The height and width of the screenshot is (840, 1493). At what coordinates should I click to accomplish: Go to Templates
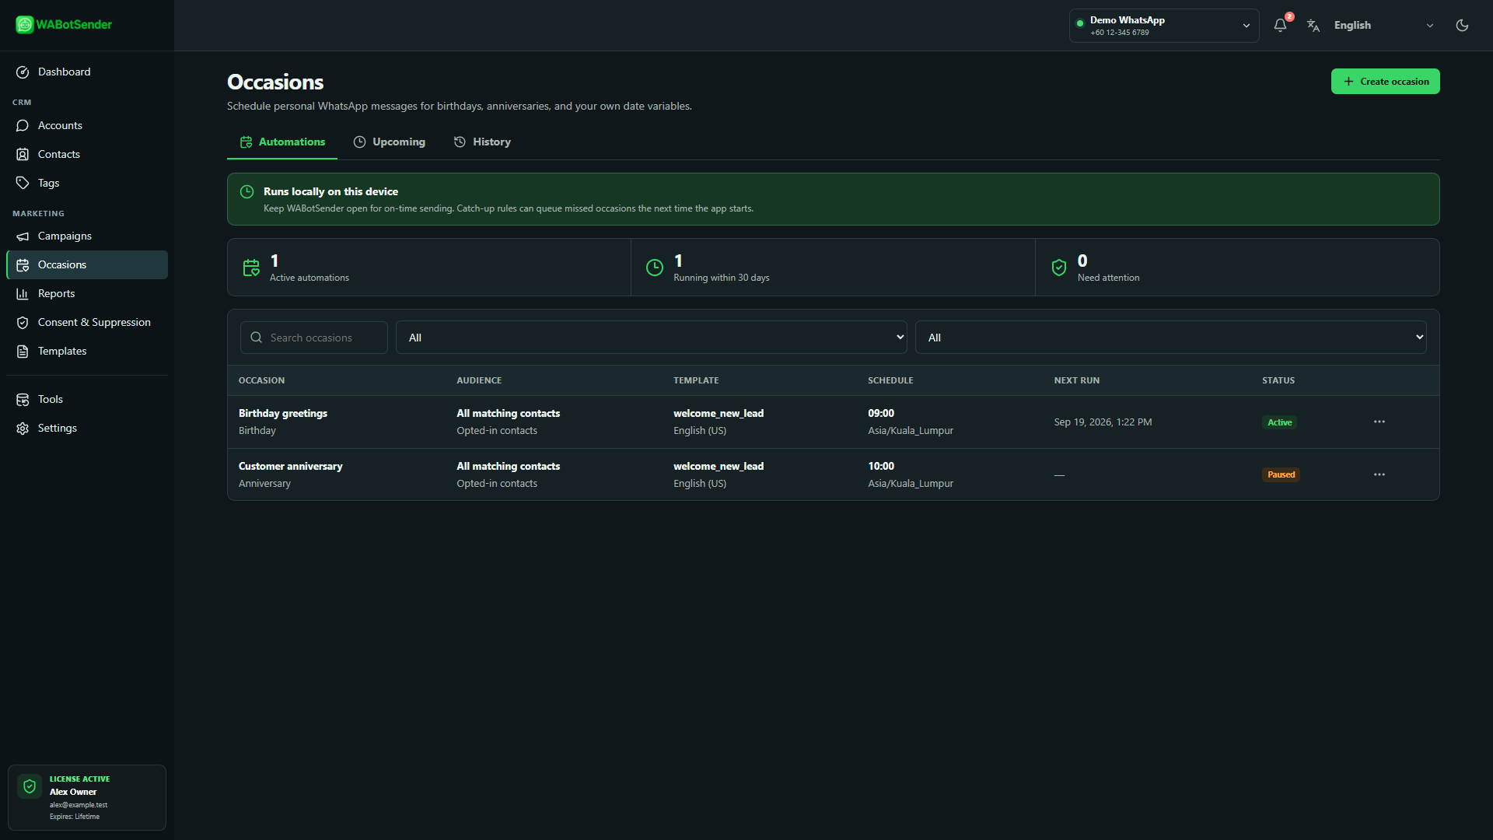86,351
